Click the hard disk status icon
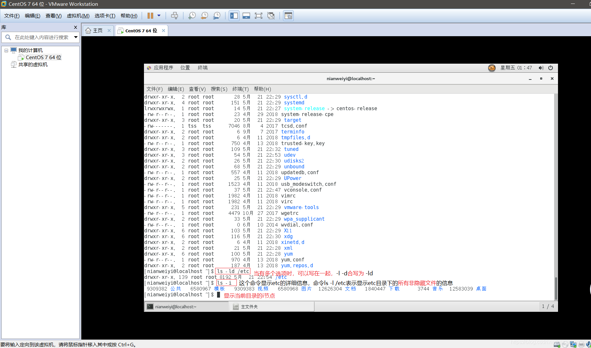The height and width of the screenshot is (348, 591). (x=557, y=344)
